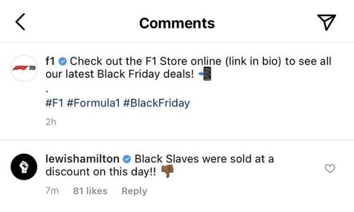354x212 pixels.
Task: Reply to lewishamilton's comment
Action: tap(134, 191)
